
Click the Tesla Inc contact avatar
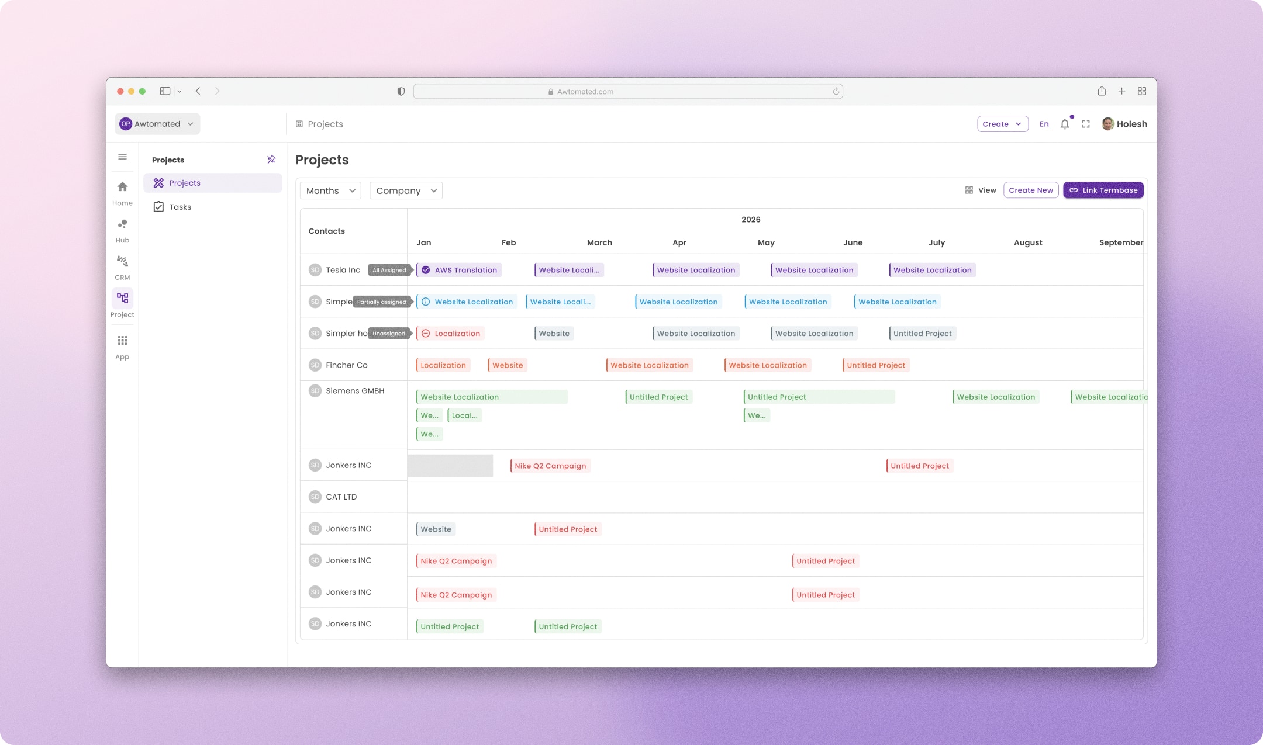[315, 270]
